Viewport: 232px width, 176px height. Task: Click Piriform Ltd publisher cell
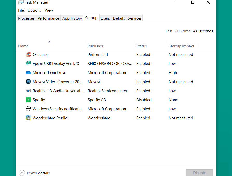tap(98, 55)
